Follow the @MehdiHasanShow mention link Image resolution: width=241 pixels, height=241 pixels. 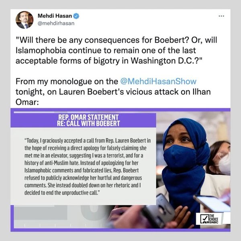coord(158,81)
